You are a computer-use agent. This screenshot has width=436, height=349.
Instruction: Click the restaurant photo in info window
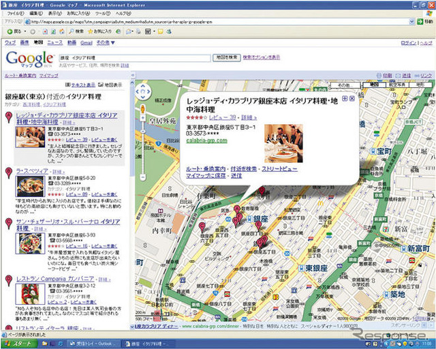pos(283,144)
